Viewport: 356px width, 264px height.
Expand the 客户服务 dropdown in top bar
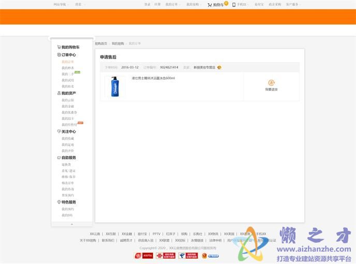(x=293, y=4)
